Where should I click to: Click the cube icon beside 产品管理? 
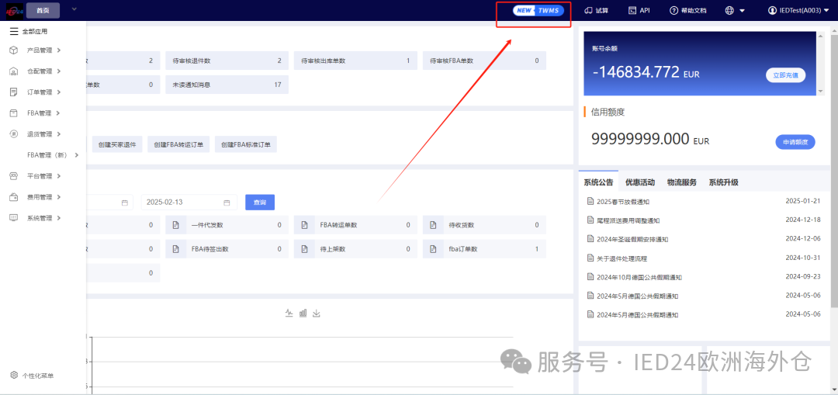point(14,50)
